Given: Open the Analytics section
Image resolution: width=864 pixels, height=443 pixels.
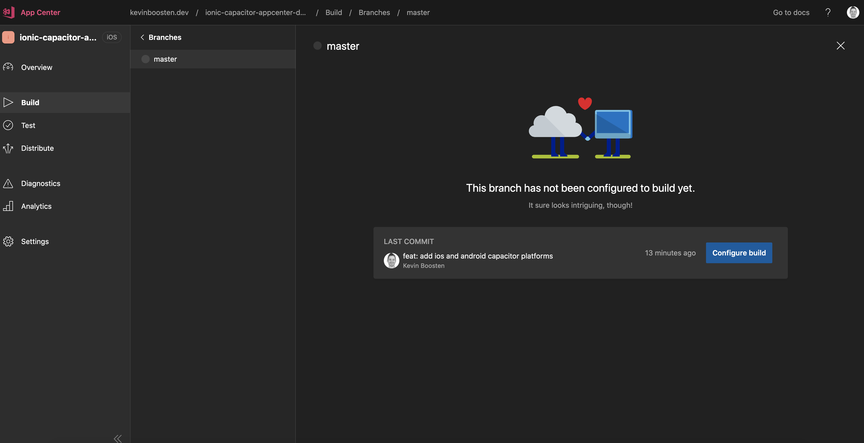Looking at the screenshot, I should [36, 206].
